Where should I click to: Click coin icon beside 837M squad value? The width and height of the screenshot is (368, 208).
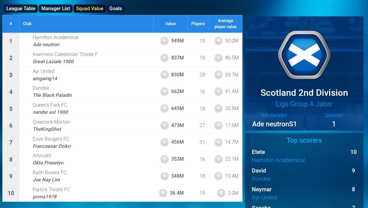(x=165, y=58)
